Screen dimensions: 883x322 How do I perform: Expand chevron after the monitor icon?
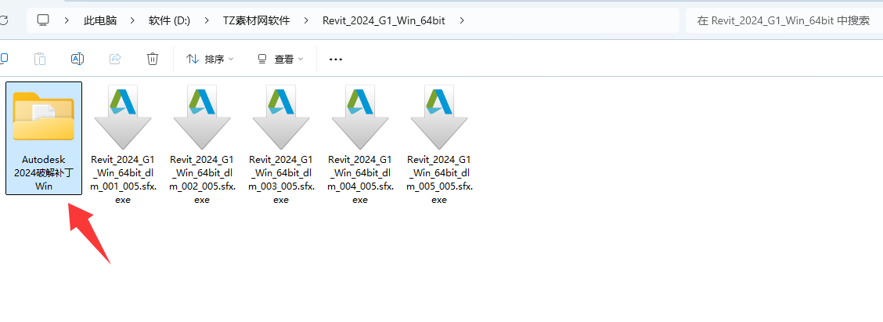tap(67, 21)
